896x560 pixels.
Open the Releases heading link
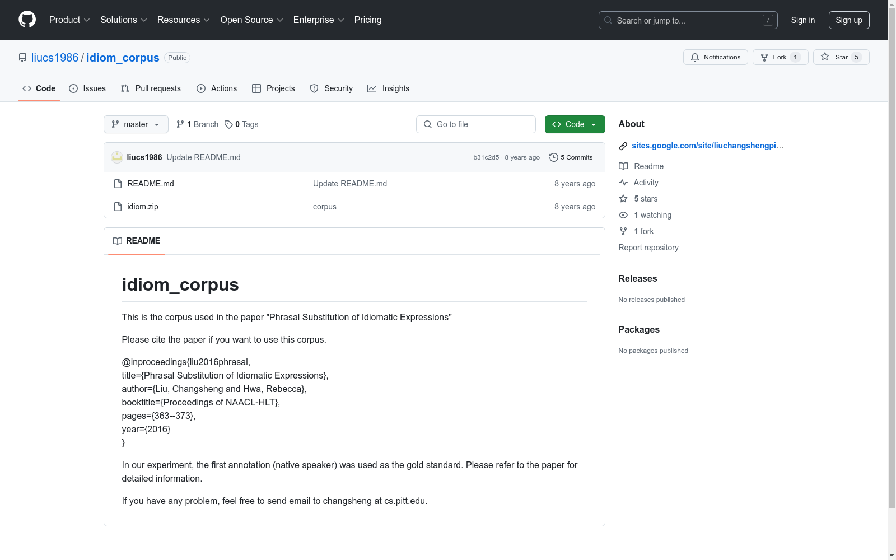click(x=638, y=278)
